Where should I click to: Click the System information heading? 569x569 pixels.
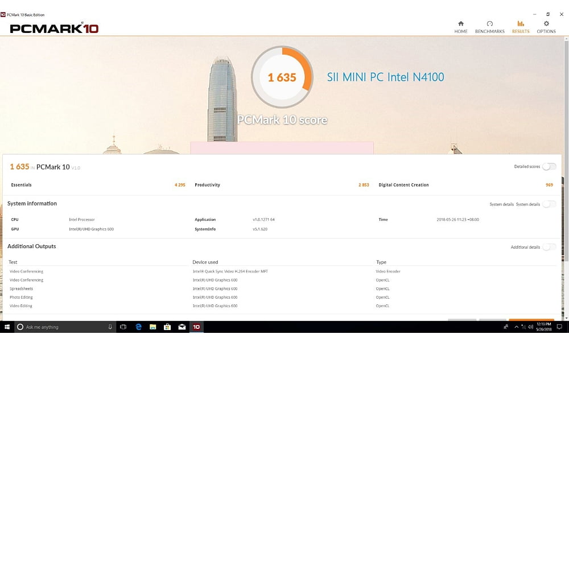tap(32, 204)
